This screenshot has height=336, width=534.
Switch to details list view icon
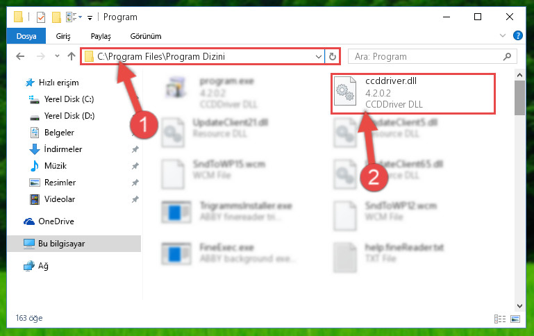[x=500, y=319]
